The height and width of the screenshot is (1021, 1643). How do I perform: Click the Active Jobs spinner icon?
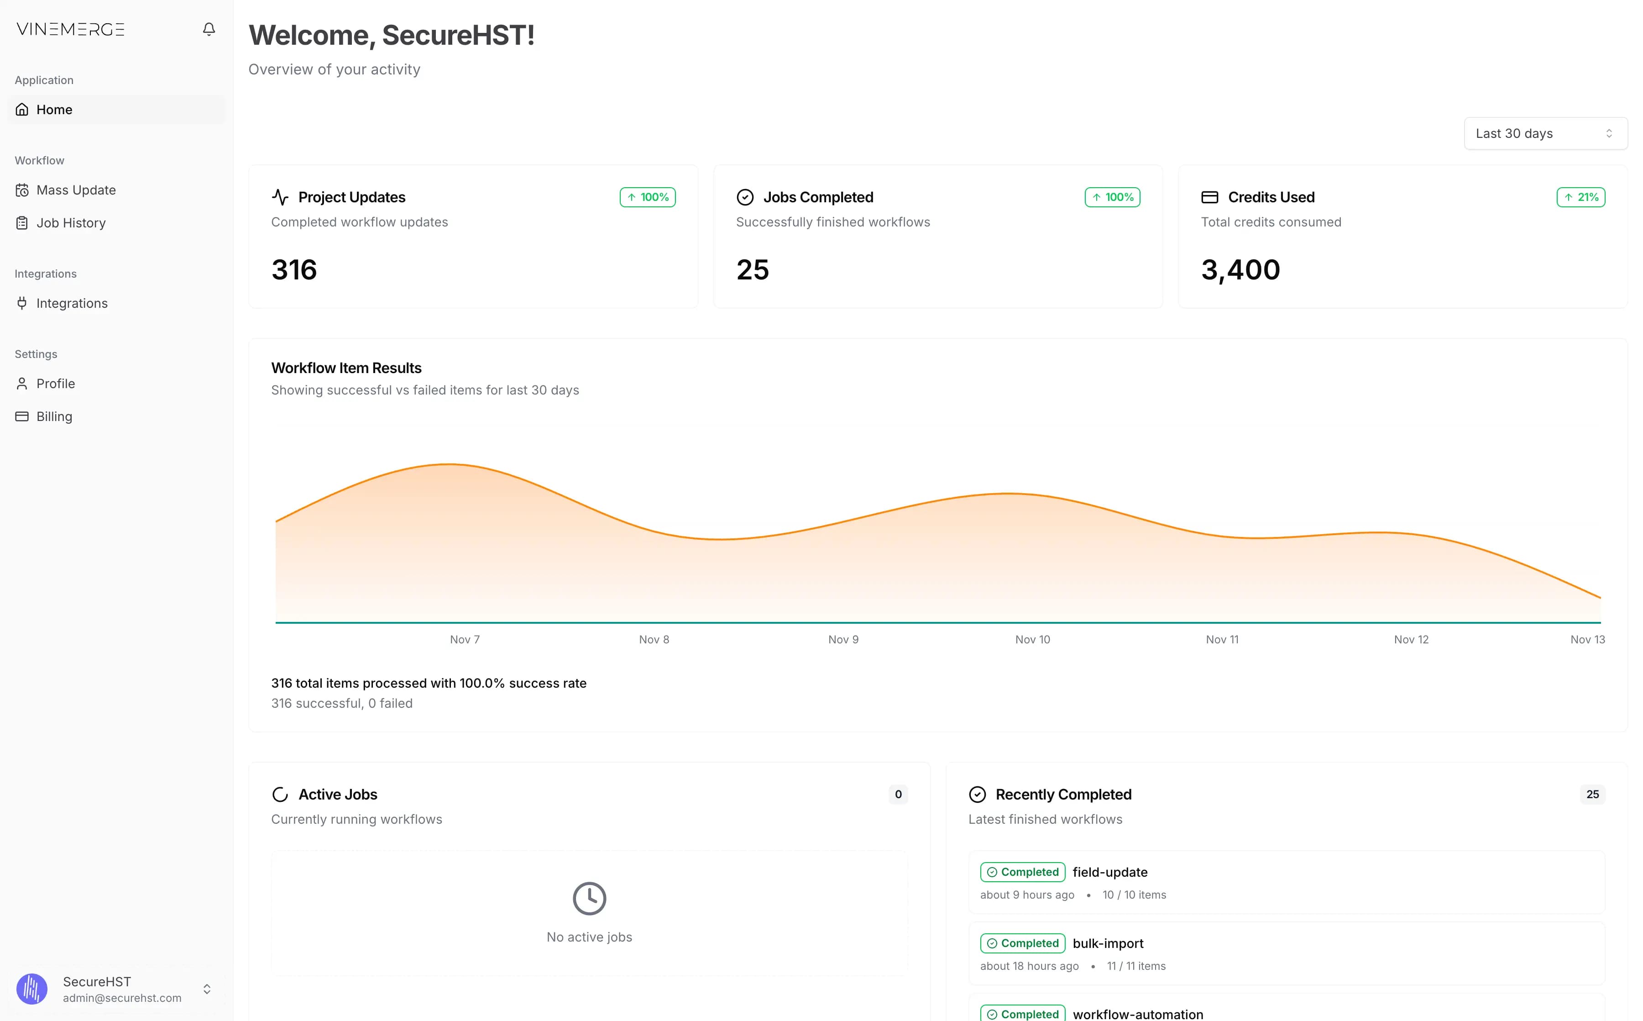tap(280, 794)
